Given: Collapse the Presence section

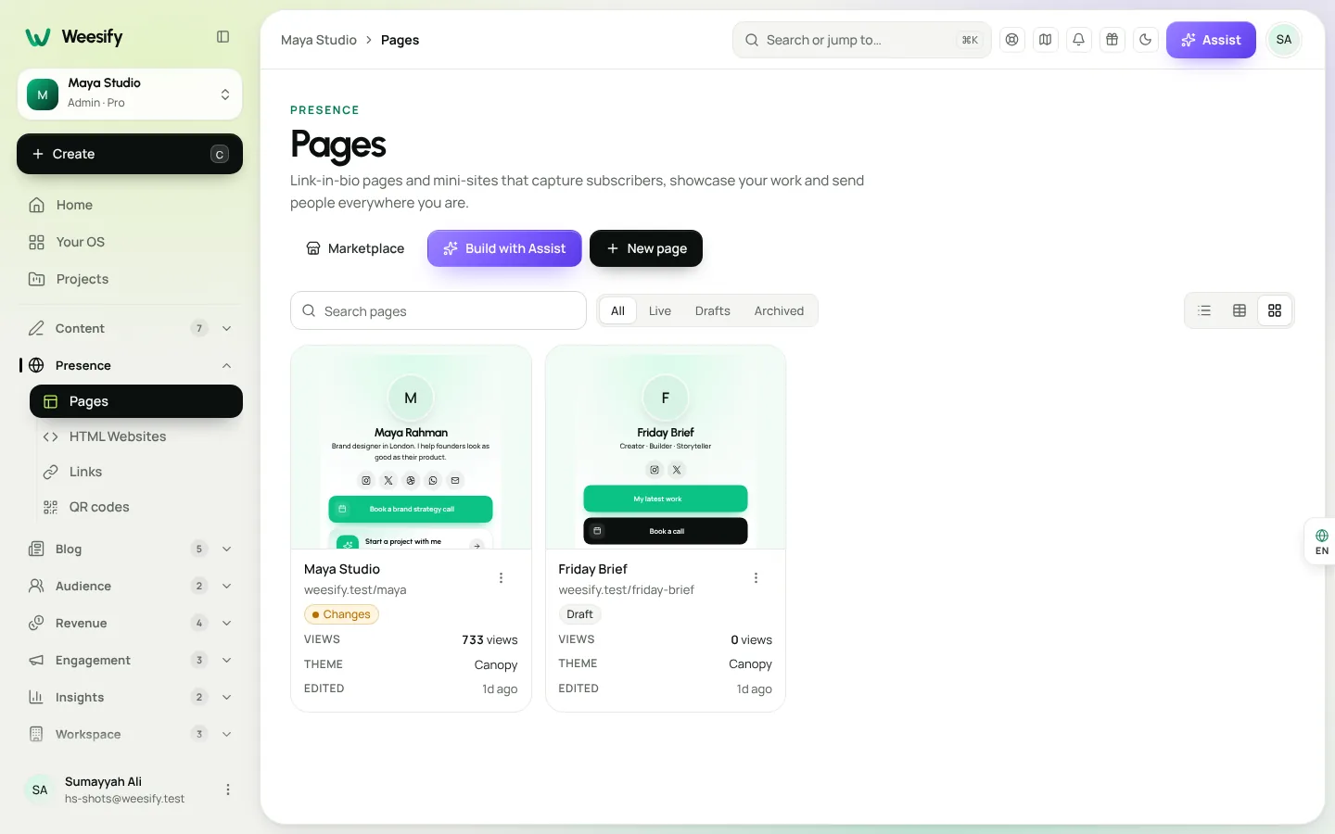Looking at the screenshot, I should click(130, 365).
